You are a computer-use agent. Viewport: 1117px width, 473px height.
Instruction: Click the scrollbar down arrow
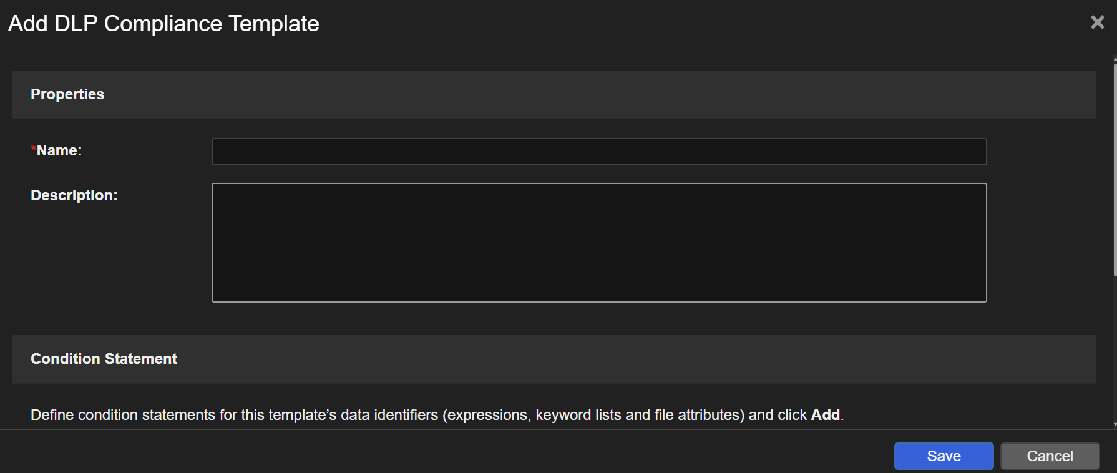[x=1115, y=425]
